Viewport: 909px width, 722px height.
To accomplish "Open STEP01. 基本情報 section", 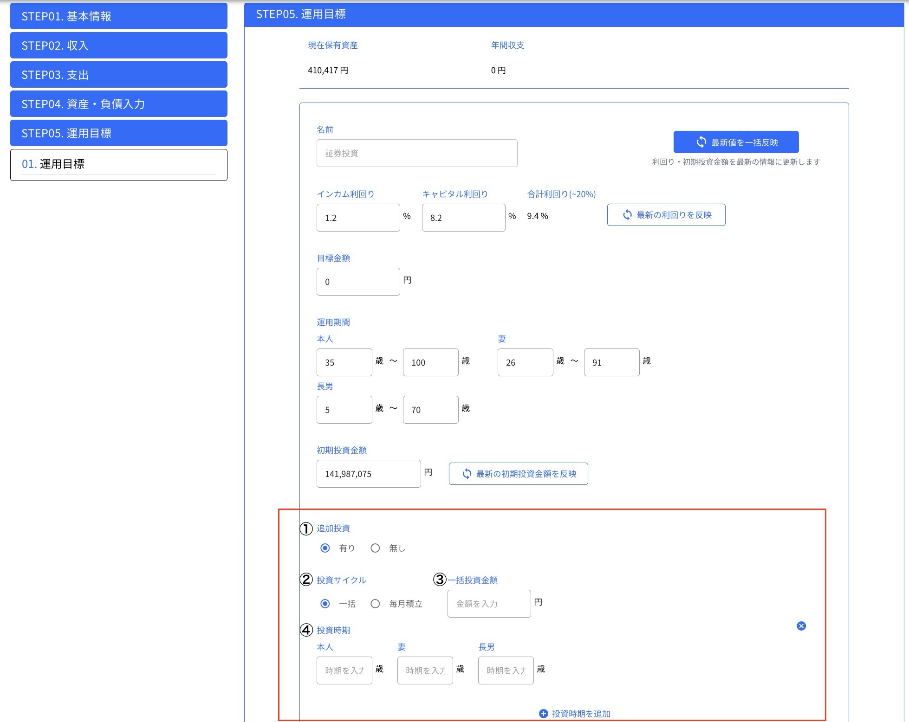I will point(119,16).
